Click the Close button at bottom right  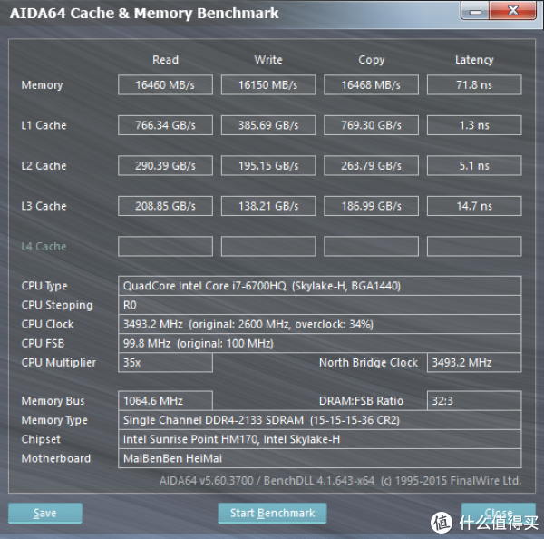pos(498,513)
